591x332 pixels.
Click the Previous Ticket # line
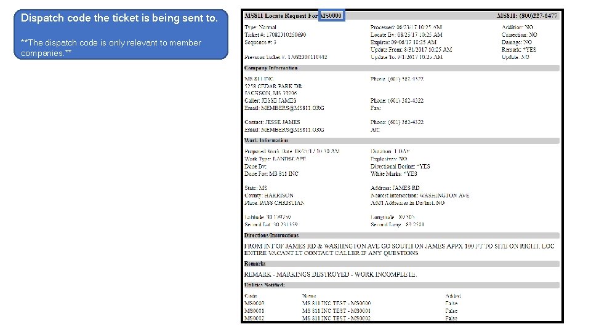pos(286,57)
